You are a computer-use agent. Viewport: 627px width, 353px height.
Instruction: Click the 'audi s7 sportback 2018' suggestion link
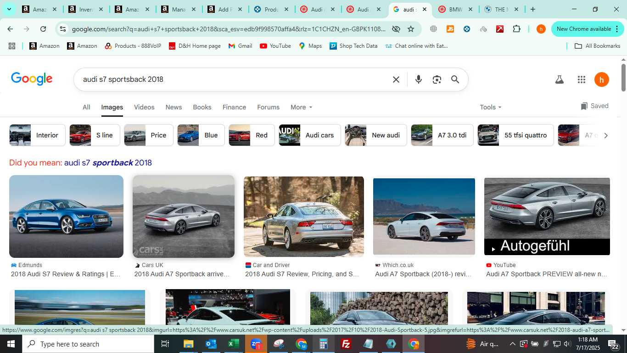(108, 163)
